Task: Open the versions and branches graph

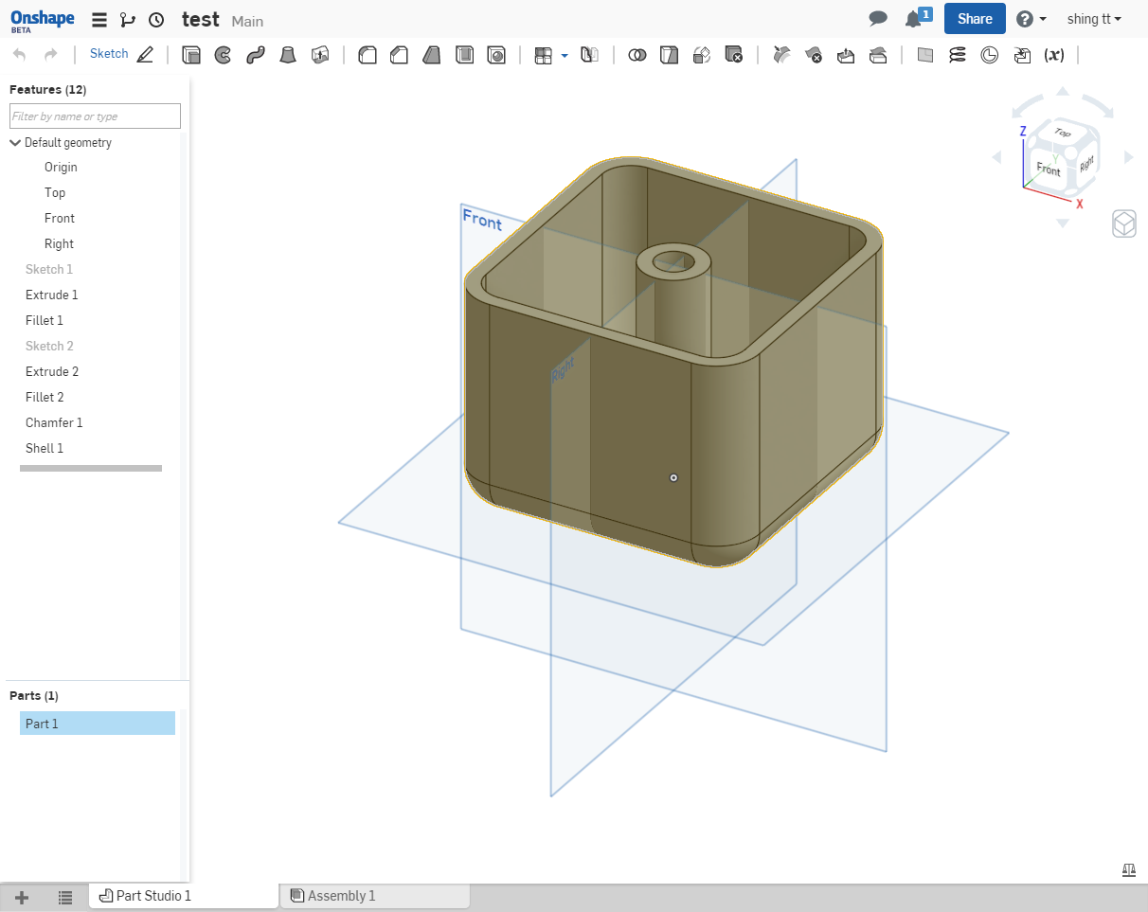Action: click(x=128, y=20)
